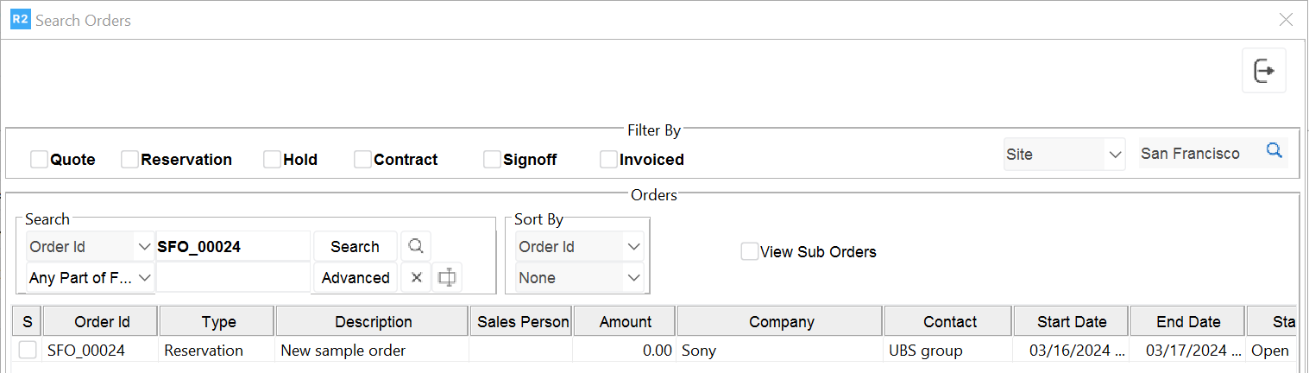The width and height of the screenshot is (1309, 373).
Task: Open the Site dropdown
Action: coord(1065,155)
